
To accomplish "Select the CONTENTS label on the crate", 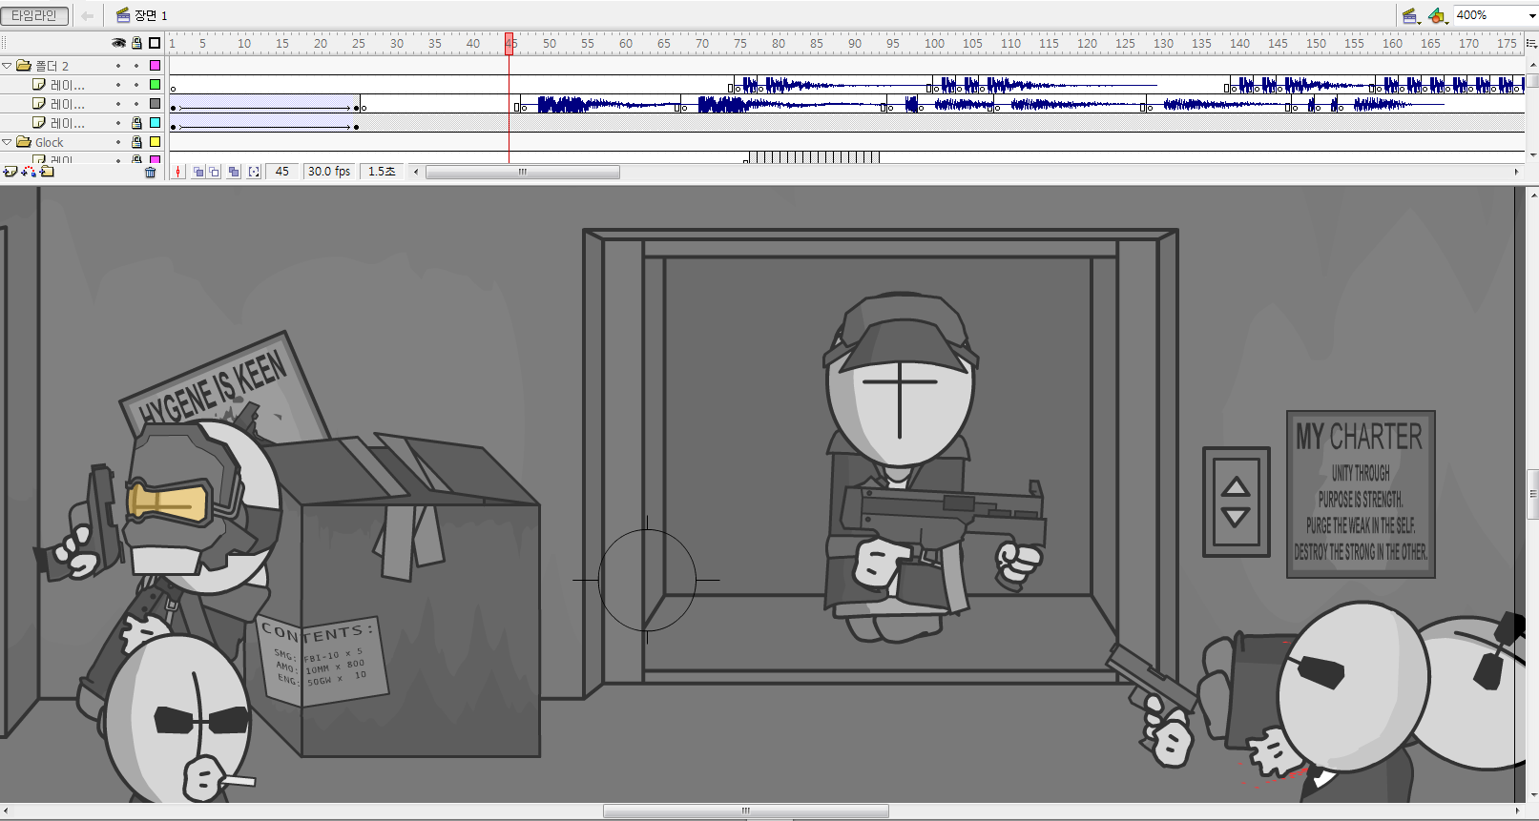I will (322, 660).
